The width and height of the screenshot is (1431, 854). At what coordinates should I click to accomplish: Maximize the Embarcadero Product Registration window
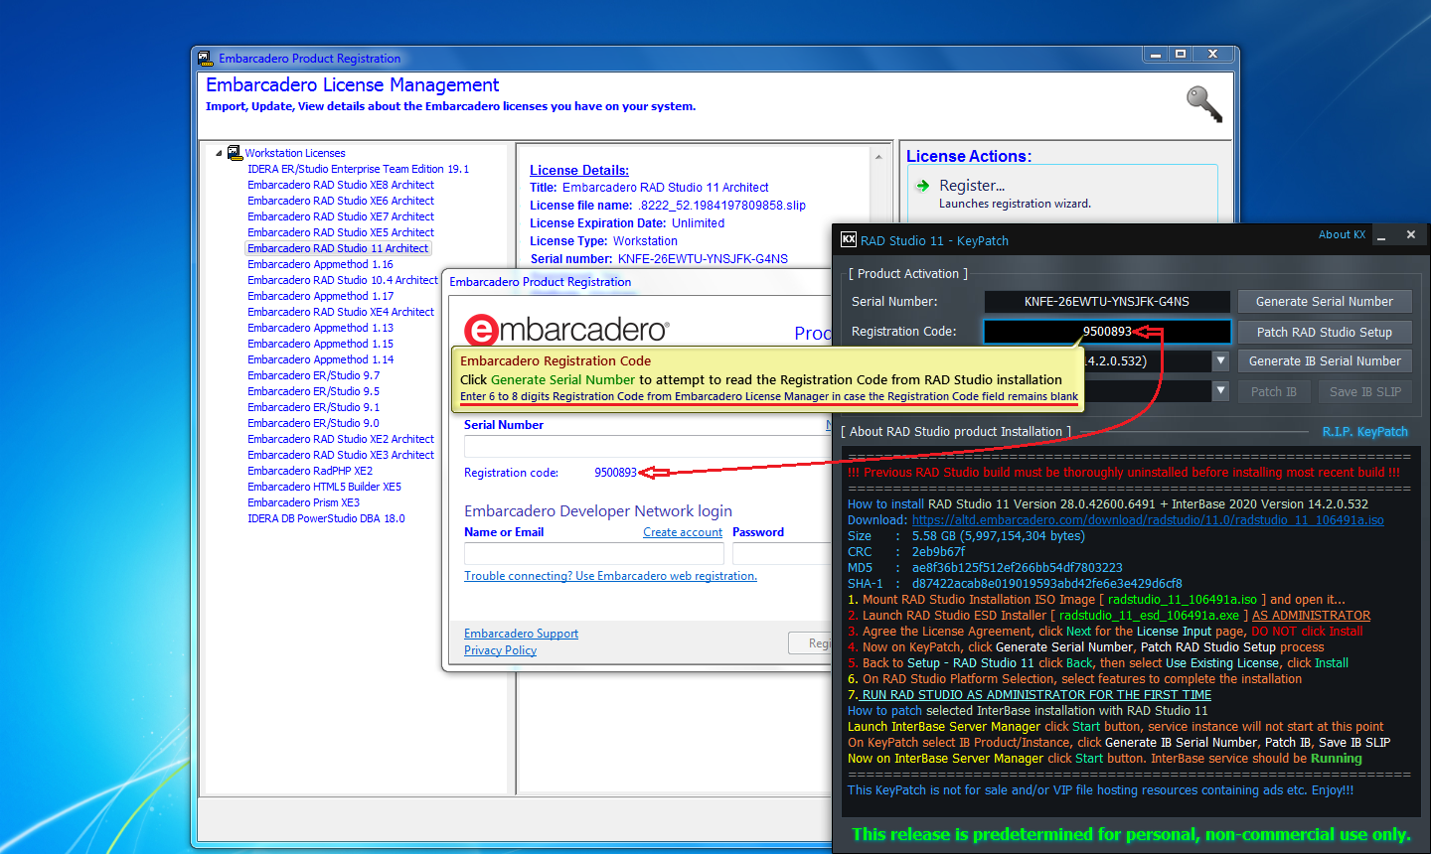point(1181,54)
